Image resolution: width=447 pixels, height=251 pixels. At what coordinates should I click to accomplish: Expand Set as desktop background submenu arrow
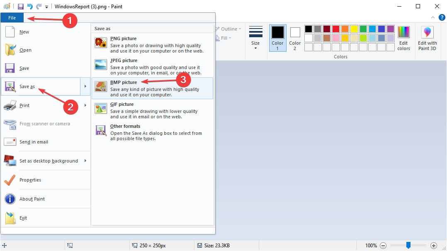coord(85,161)
